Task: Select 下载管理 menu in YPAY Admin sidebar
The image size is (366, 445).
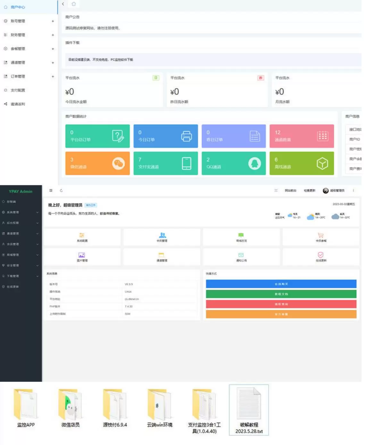Action: (21, 276)
